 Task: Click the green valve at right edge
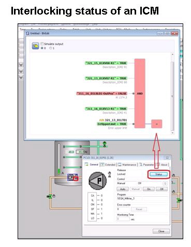179,201
